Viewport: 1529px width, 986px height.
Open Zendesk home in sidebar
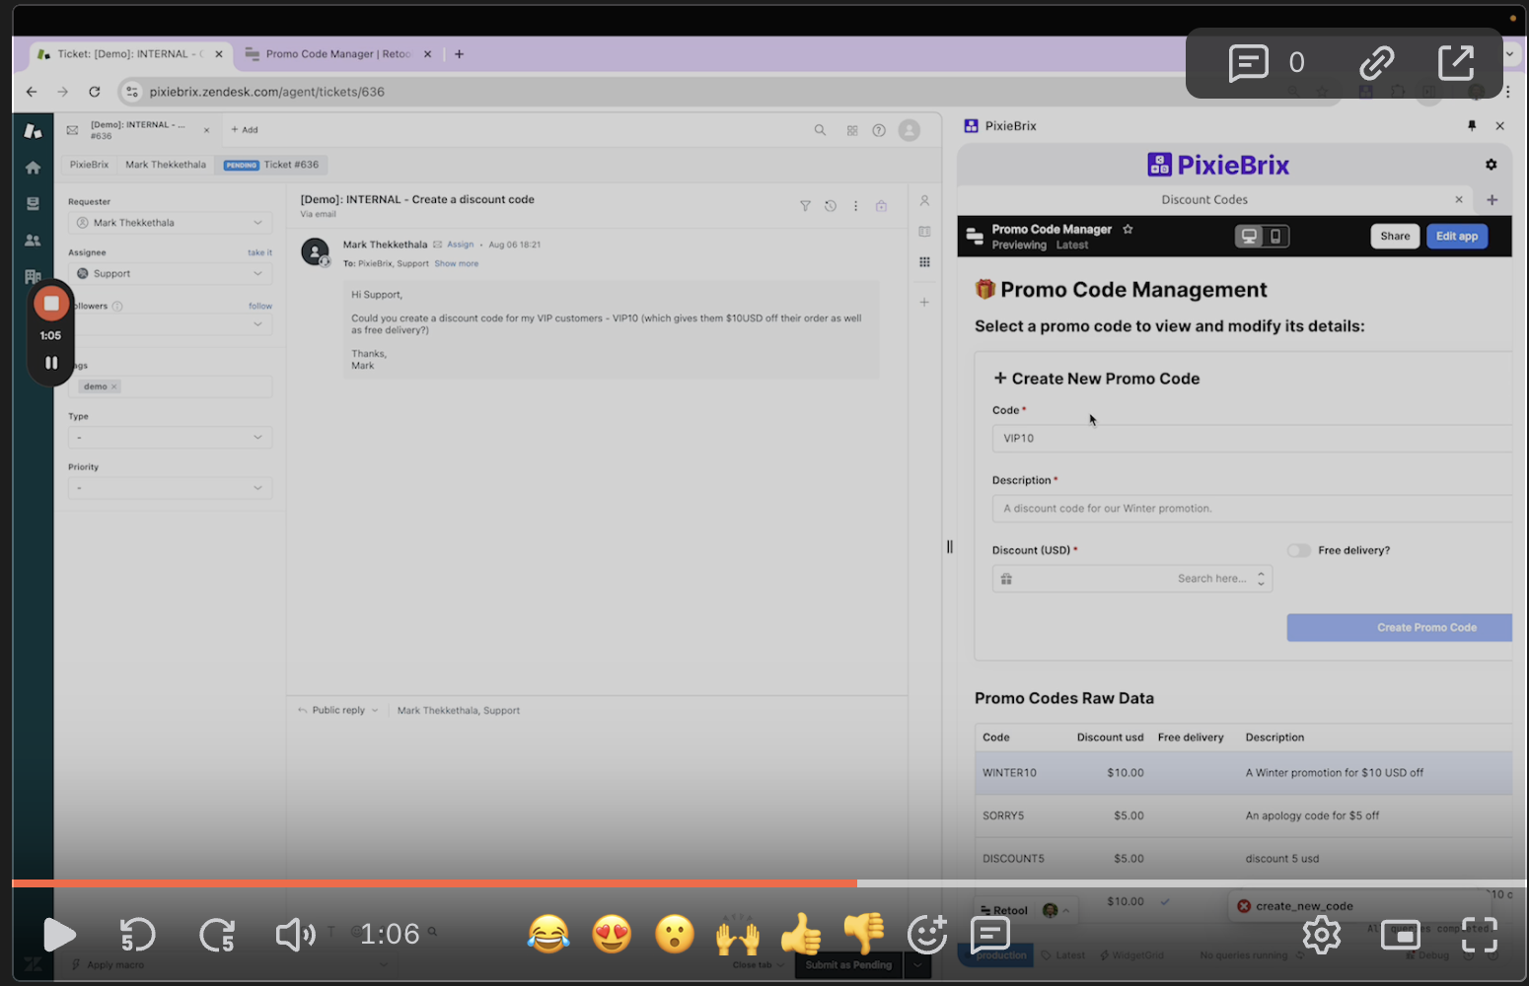pos(33,168)
